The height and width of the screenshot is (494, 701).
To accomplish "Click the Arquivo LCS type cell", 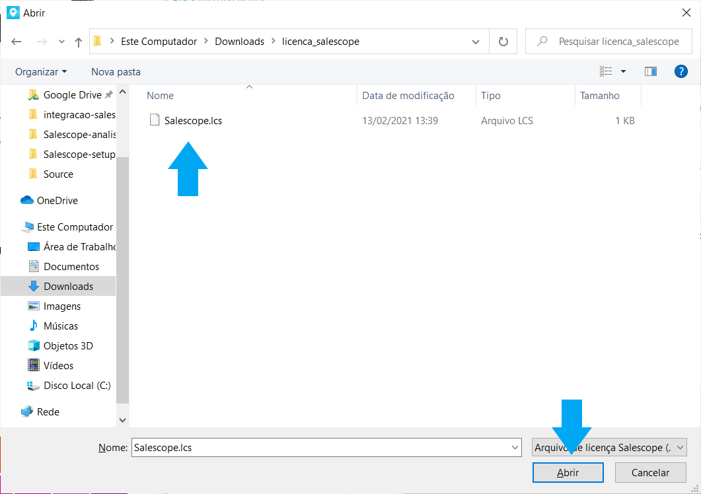I will 507,121.
